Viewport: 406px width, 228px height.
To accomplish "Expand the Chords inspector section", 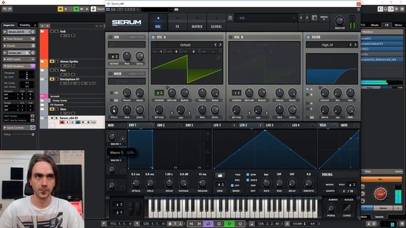I will point(18,46).
